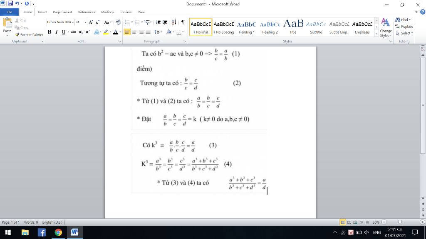Open File Explorer from the taskbar

pos(25,232)
